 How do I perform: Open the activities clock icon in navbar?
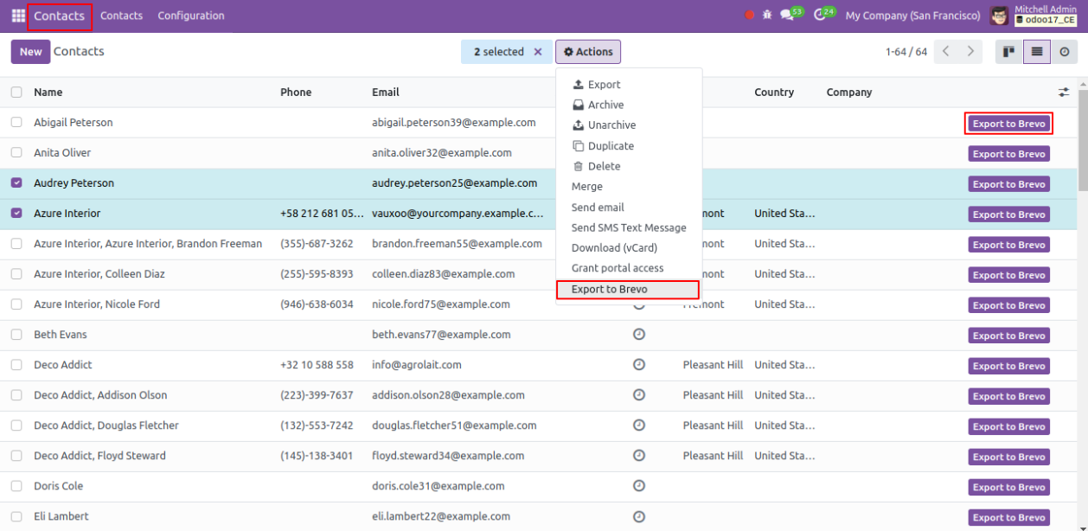pyautogui.click(x=821, y=16)
